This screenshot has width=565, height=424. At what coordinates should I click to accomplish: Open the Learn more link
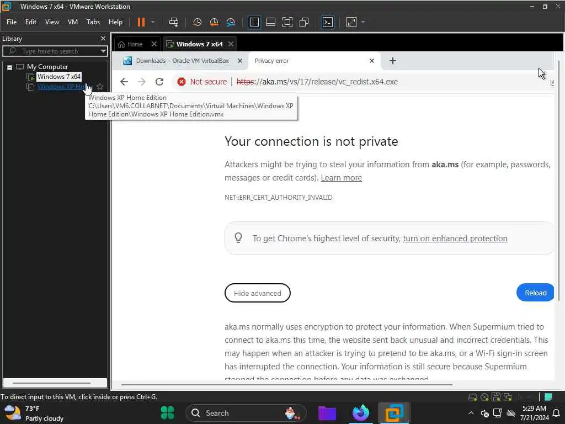[341, 178]
